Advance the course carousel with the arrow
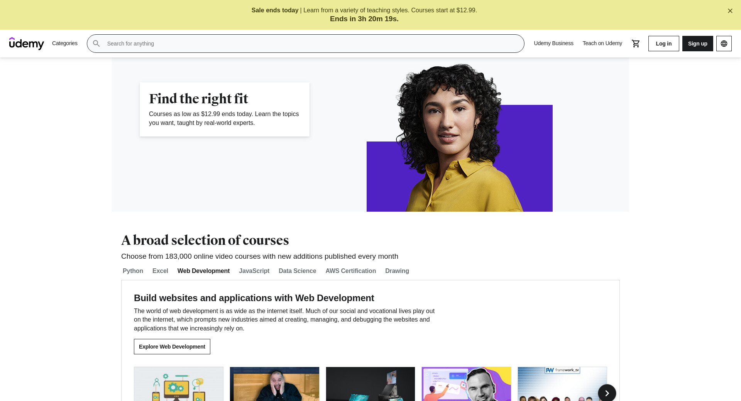The image size is (741, 401). tap(607, 393)
